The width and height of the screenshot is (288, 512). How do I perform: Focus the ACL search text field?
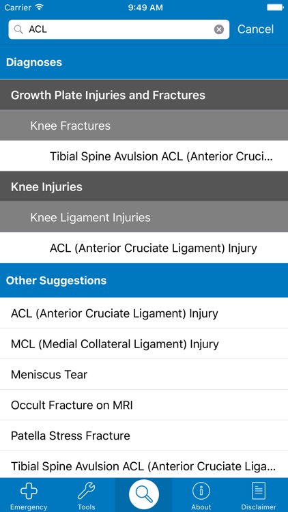pyautogui.click(x=119, y=29)
